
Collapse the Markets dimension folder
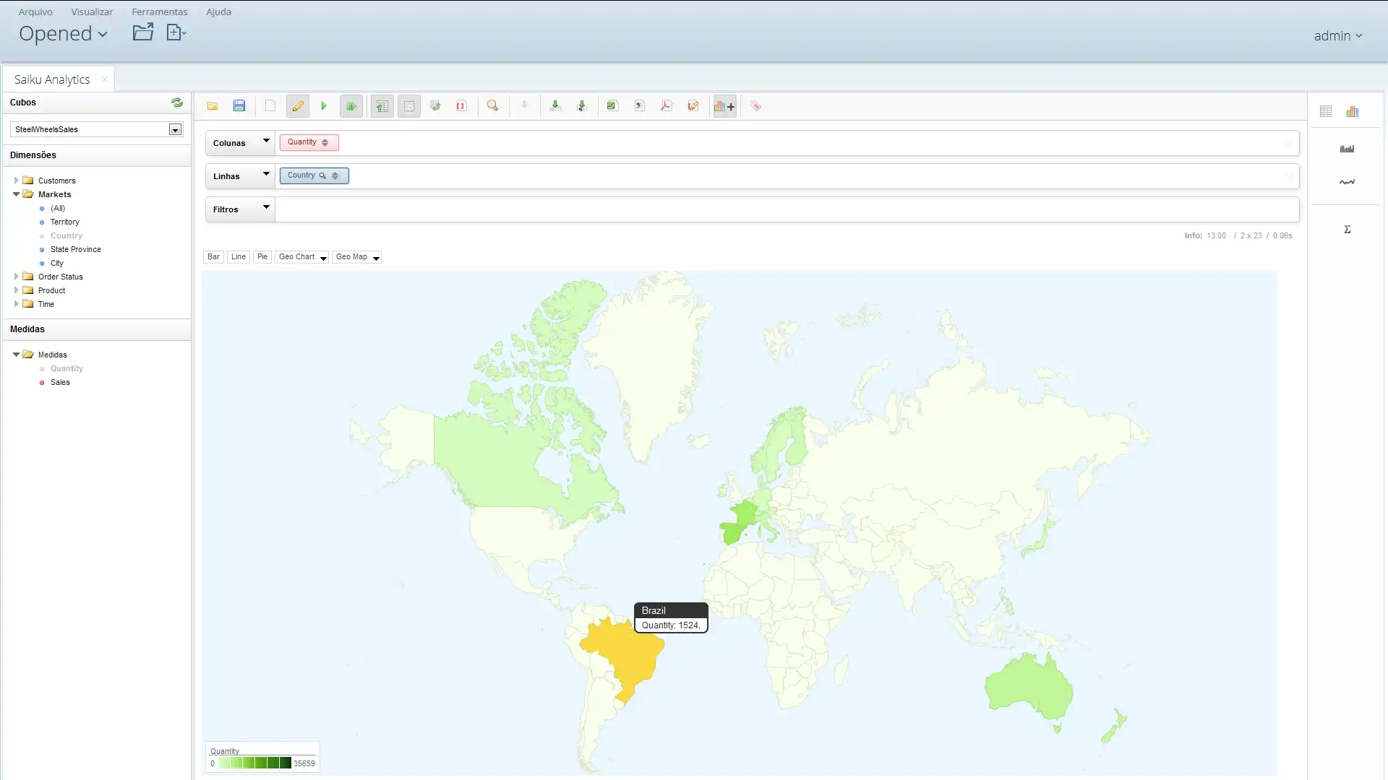pos(16,194)
